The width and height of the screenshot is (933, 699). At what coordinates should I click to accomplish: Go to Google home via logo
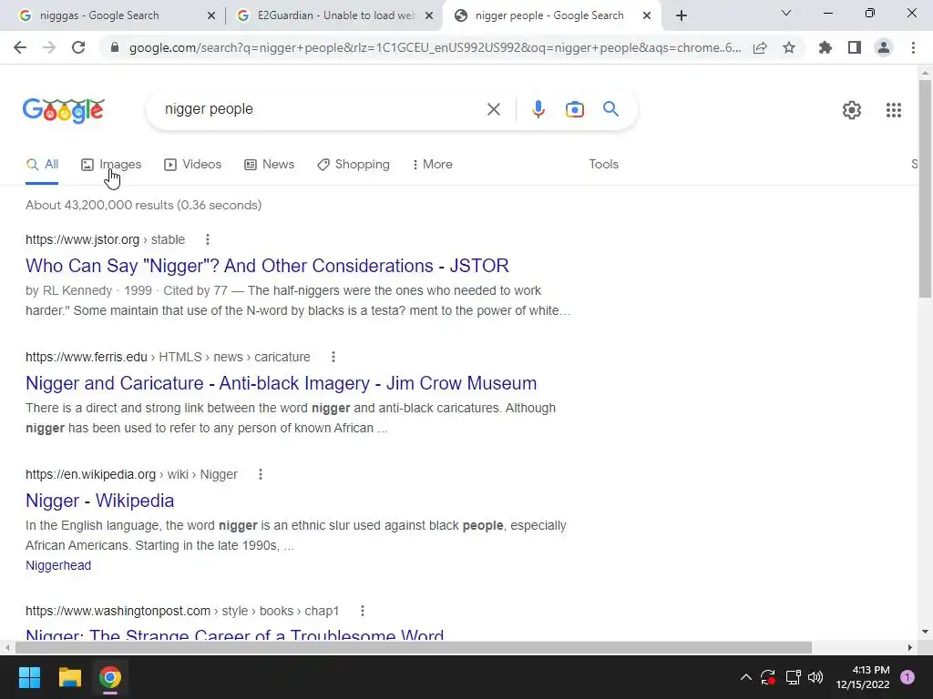(x=64, y=110)
